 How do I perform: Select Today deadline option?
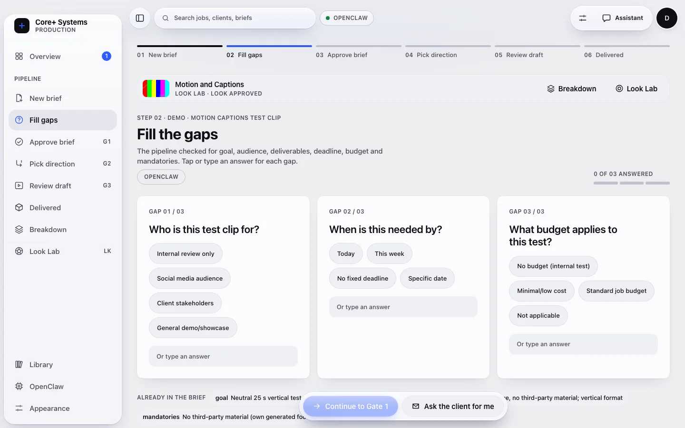(x=346, y=254)
